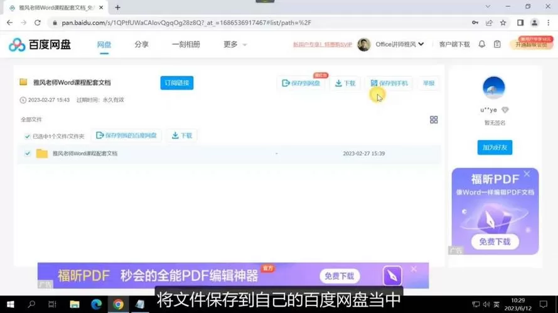Viewport: 558px width, 313px height.
Task: Switch to 网盘 tab
Action: point(104,44)
